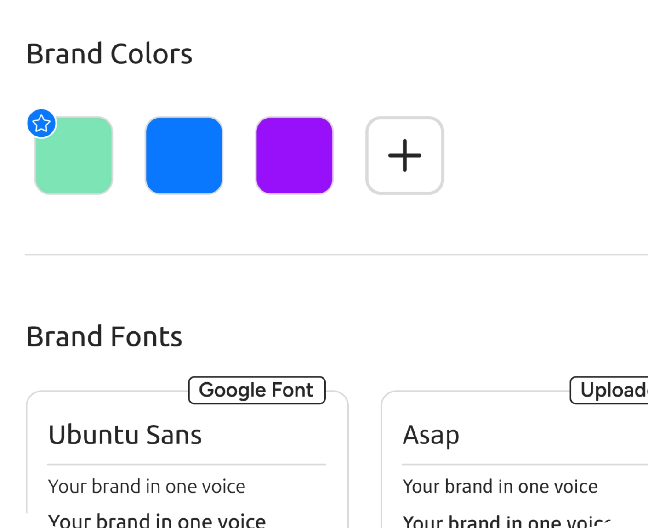This screenshot has height=528, width=648.
Task: Click the separator line above Brand Fonts
Action: click(335, 255)
